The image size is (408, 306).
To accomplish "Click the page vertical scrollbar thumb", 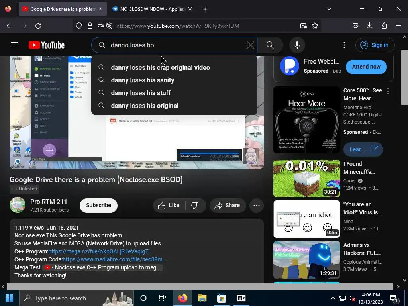I will coord(404,77).
